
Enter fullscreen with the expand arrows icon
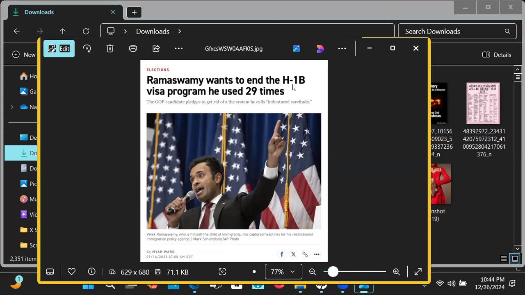click(x=418, y=272)
